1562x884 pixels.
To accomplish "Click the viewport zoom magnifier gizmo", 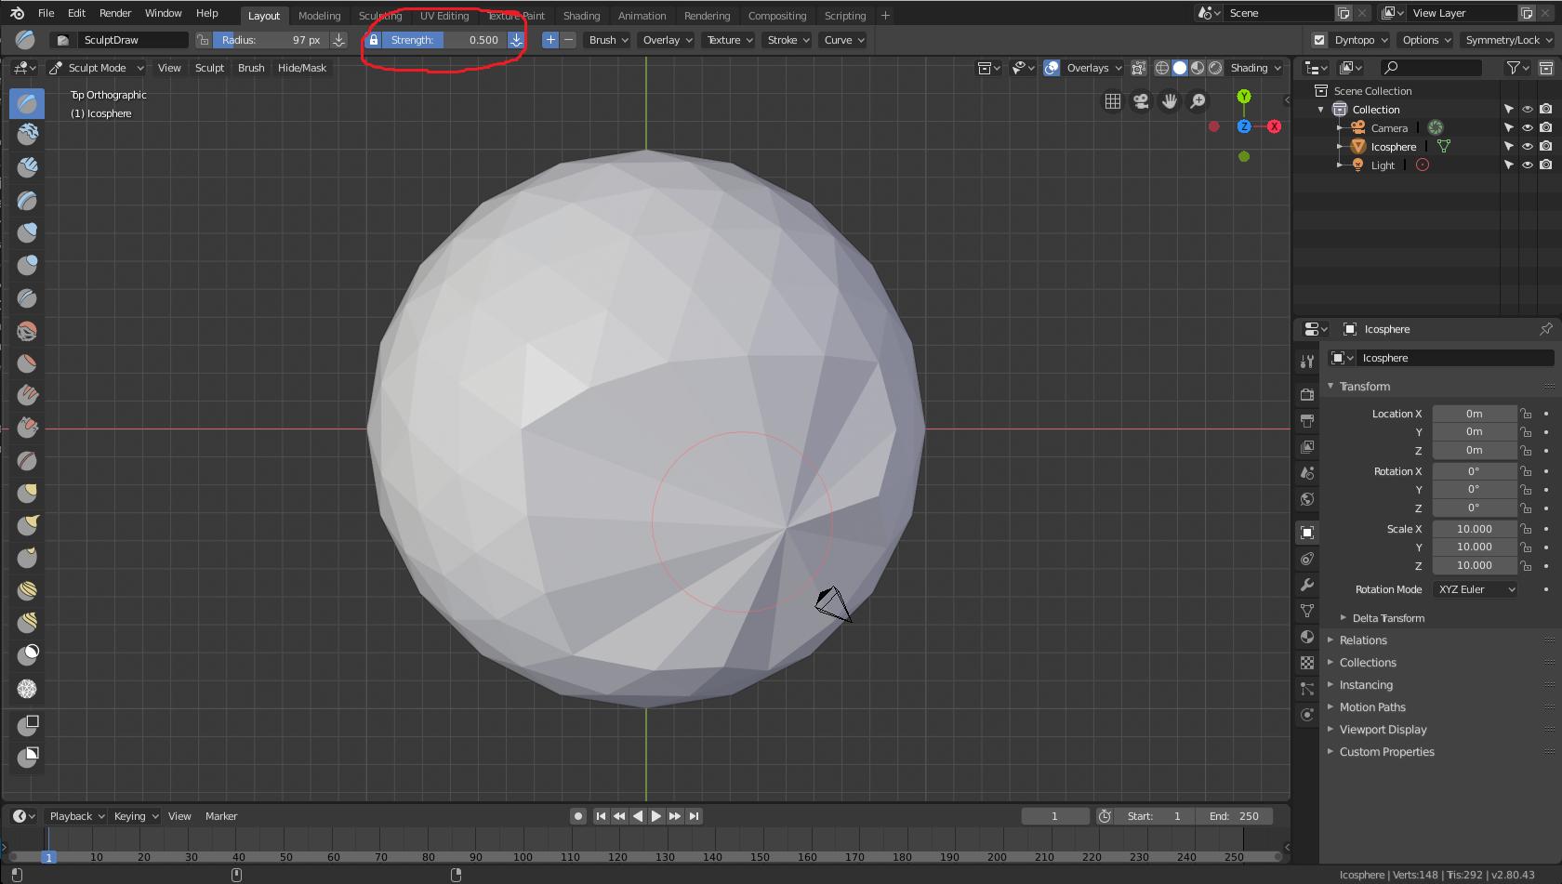I will coord(1198,100).
